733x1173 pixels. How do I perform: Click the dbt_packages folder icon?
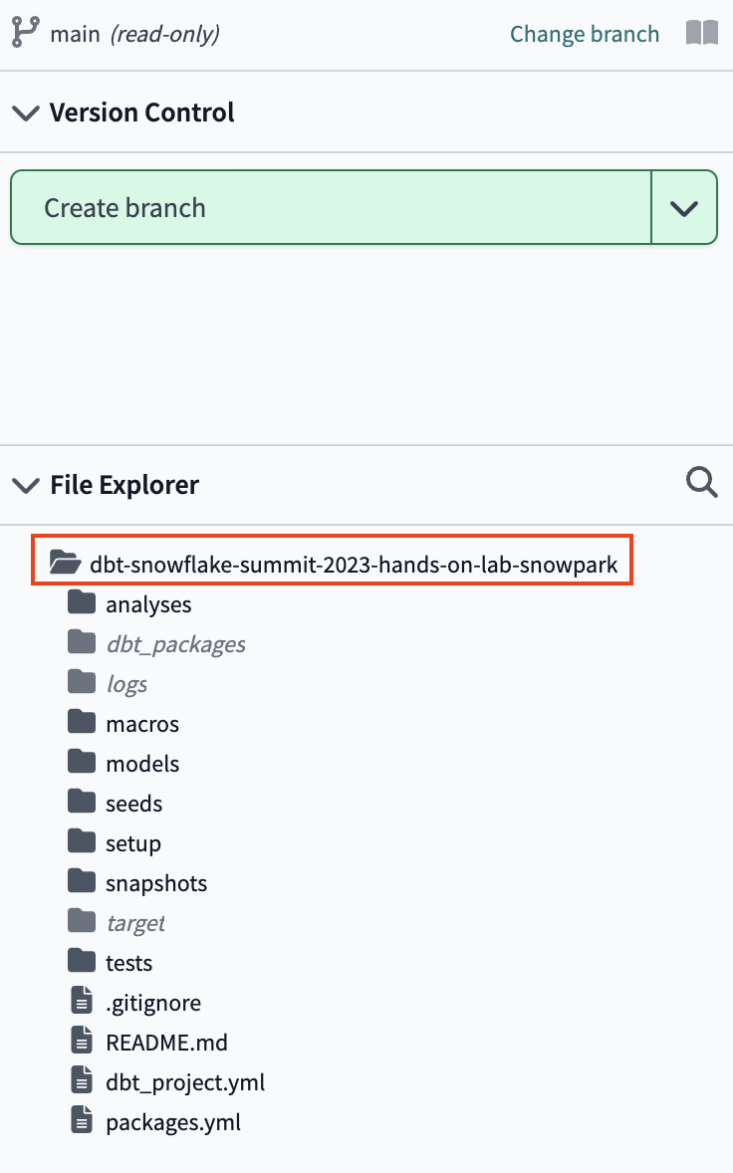coord(82,641)
